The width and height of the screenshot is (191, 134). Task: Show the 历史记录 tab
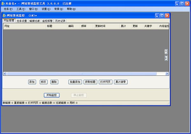(60, 21)
